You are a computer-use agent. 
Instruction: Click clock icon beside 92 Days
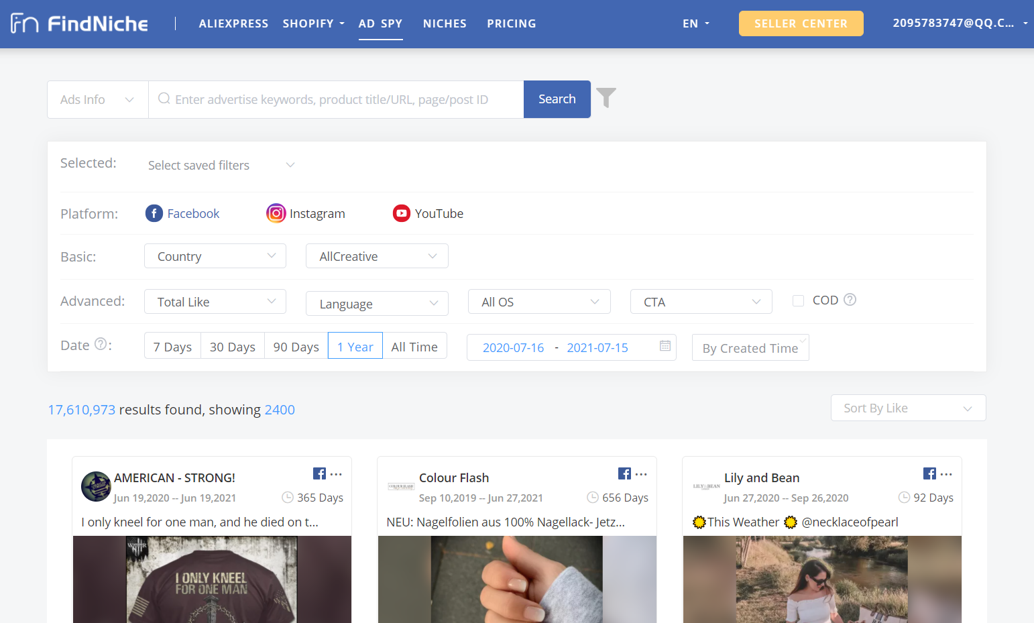[x=904, y=498]
